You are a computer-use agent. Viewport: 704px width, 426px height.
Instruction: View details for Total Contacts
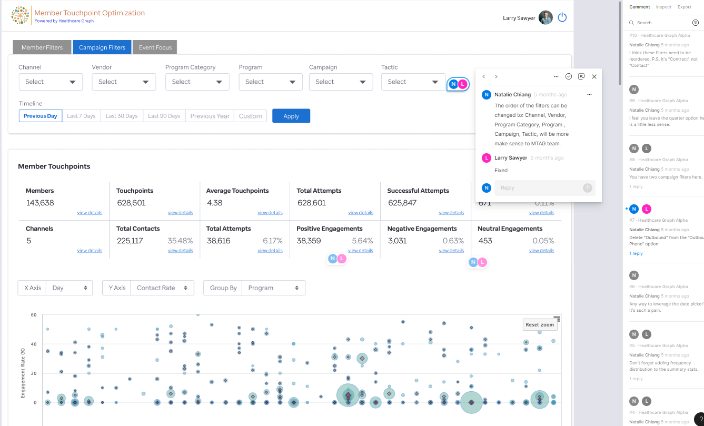point(180,251)
